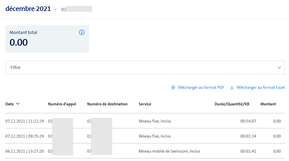Image resolution: width=289 pixels, height=161 pixels.
Task: Select Télécharger au format Excel link
Action: (260, 88)
